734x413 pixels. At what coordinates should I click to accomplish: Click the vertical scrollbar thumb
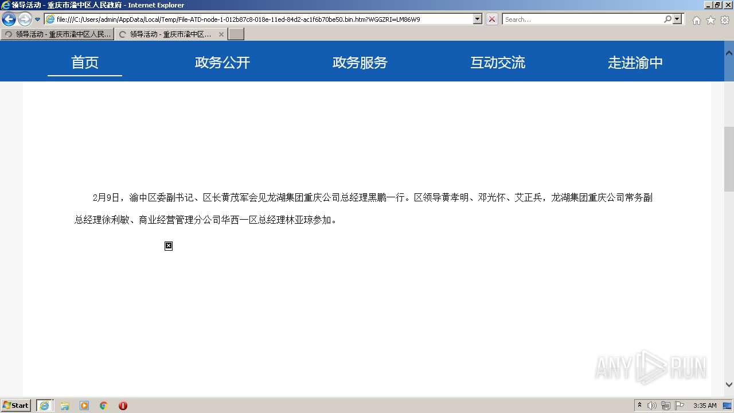(x=729, y=159)
